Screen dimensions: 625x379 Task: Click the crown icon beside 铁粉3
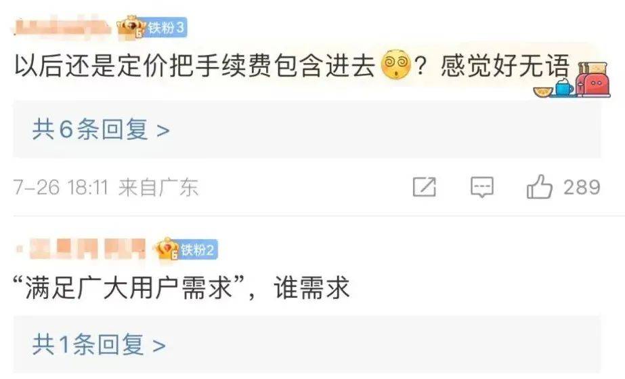tap(131, 27)
